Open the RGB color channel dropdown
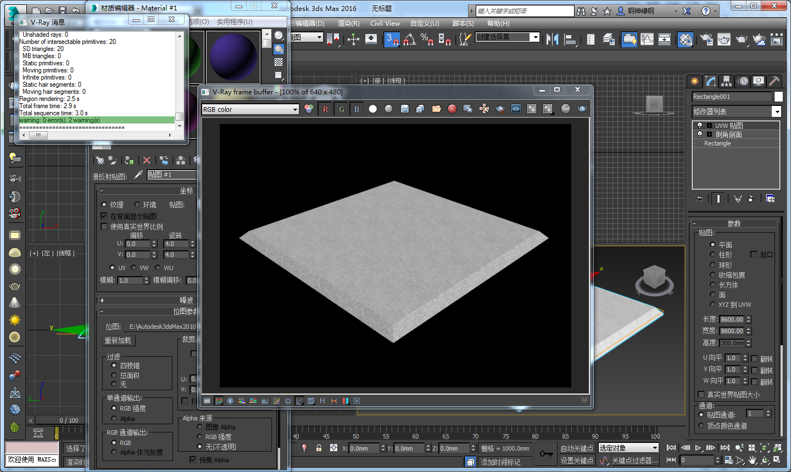Screen dimensions: 791x472 point(250,109)
